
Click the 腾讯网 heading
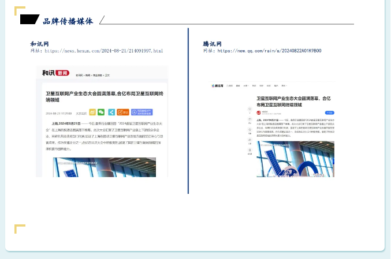click(x=212, y=44)
